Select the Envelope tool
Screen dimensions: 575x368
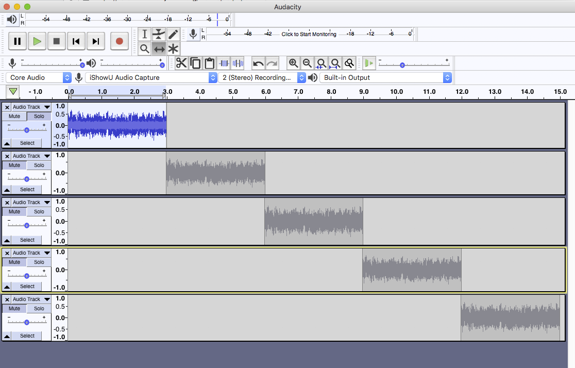[159, 35]
